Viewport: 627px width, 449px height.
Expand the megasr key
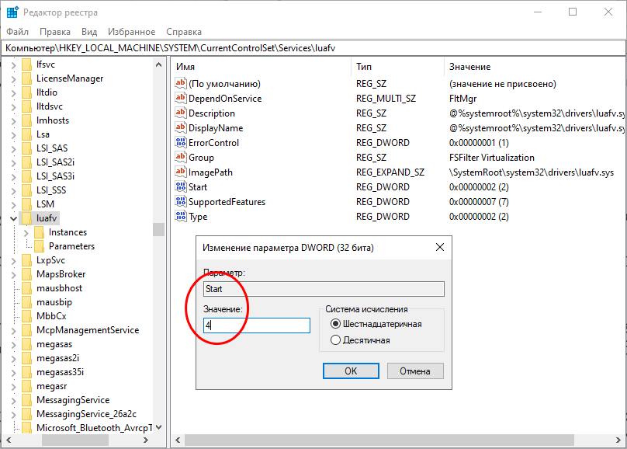tap(14, 387)
